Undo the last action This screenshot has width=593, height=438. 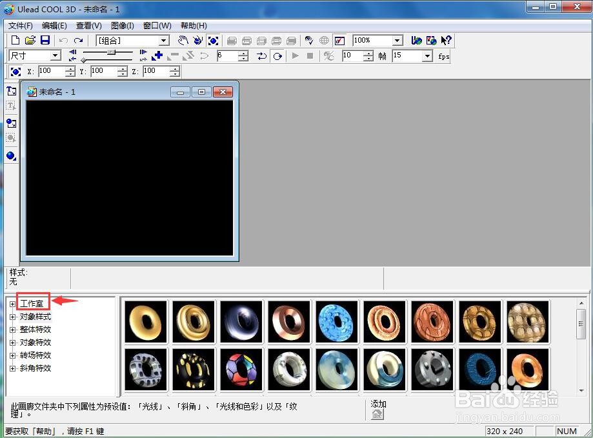(63, 41)
